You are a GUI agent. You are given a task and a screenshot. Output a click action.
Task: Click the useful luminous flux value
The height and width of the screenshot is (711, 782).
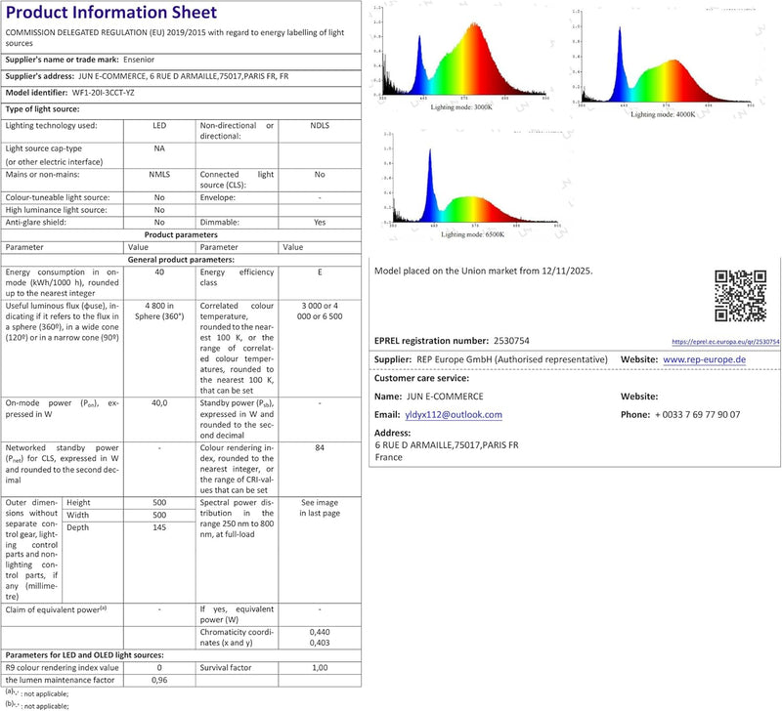(159, 311)
